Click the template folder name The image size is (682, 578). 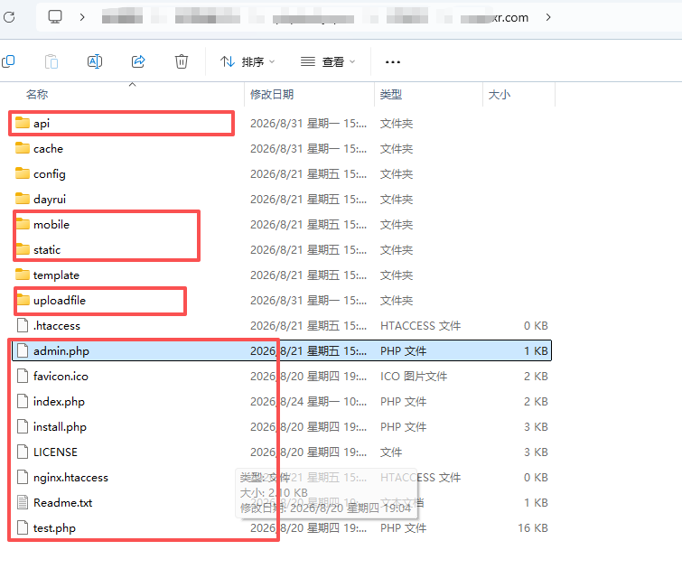point(56,275)
